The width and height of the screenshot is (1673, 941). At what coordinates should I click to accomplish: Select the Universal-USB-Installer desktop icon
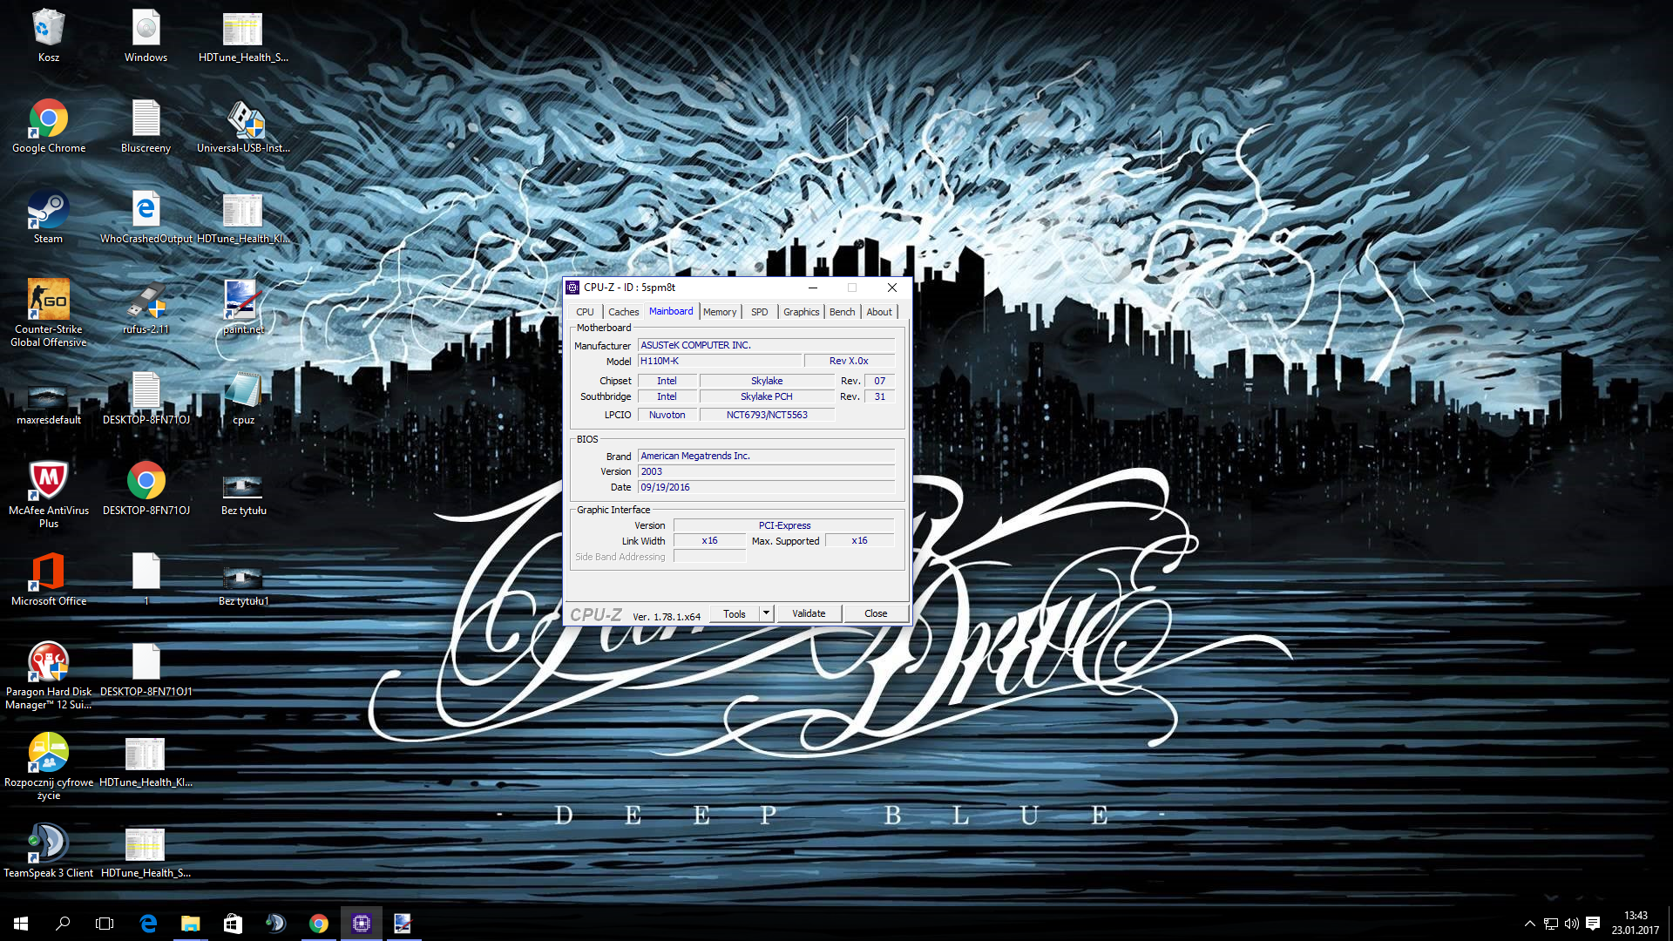[243, 125]
